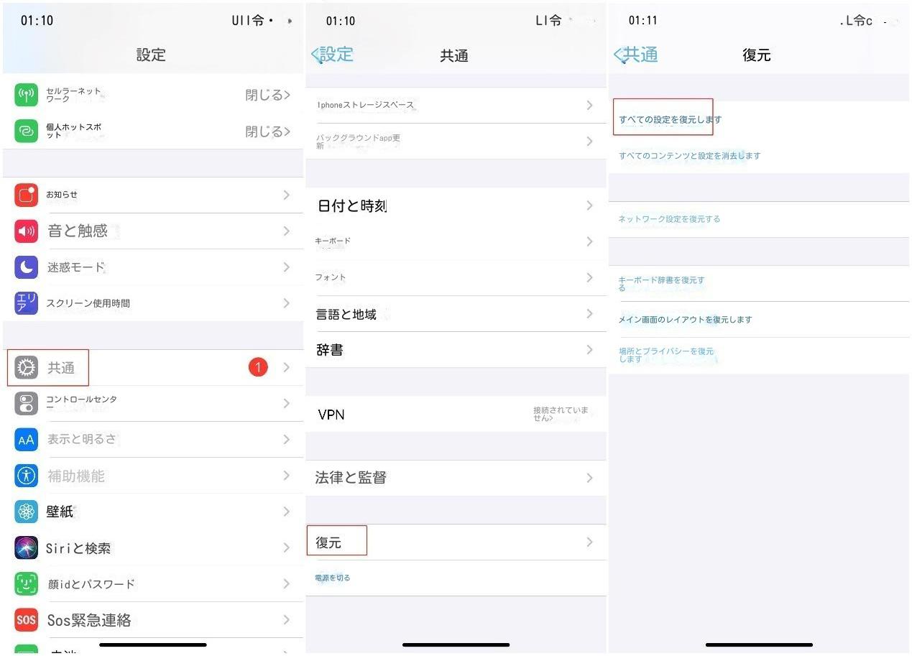Expand the 復元 row chevron

click(x=589, y=542)
